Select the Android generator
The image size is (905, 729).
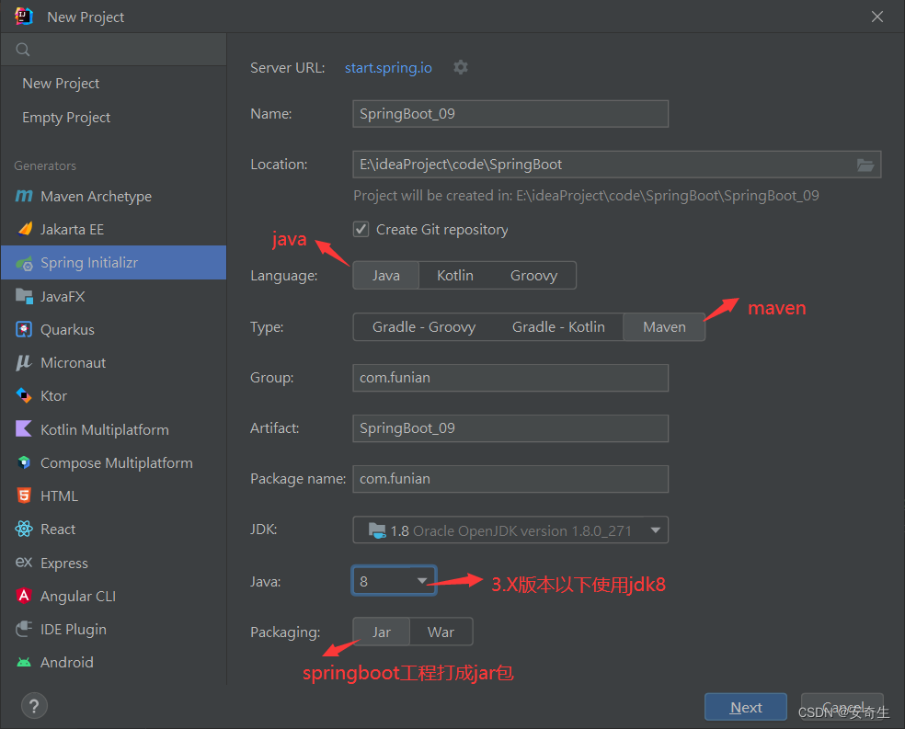(x=64, y=662)
